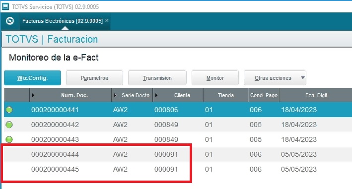Viewport: 352px width, 189px height.
Task: Click payment condition 005 in row 000200000442
Action: (x=256, y=125)
